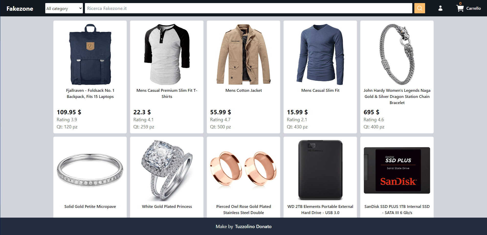
Task: Select the Mens Casual Slim Fit shirt image
Action: (x=320, y=54)
